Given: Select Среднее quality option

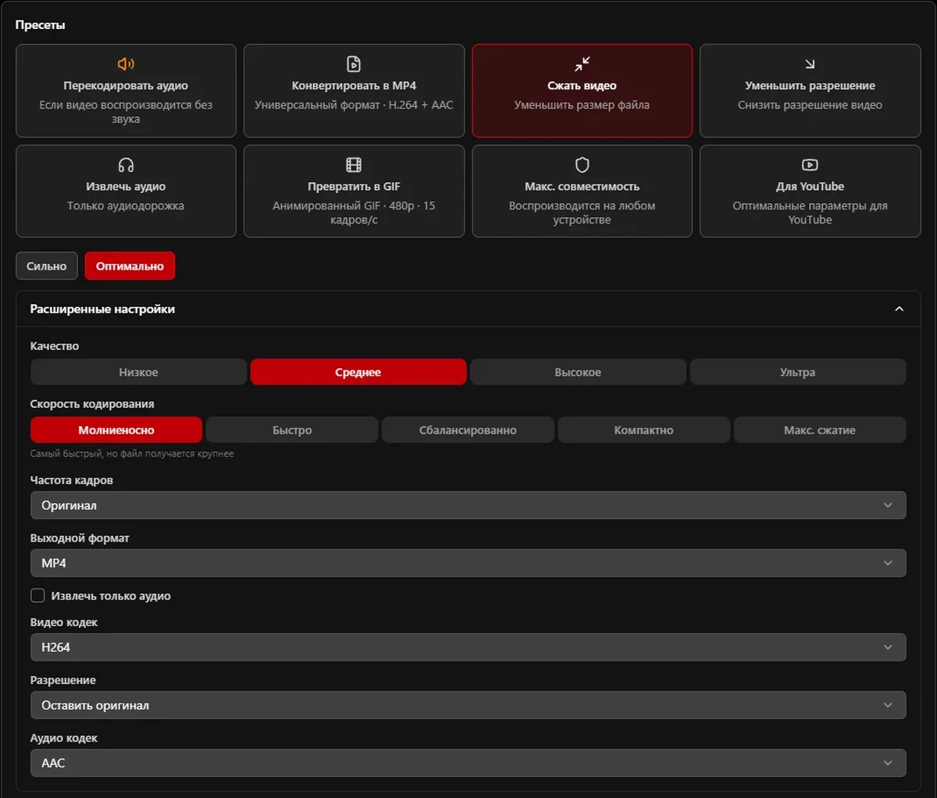Looking at the screenshot, I should click(358, 372).
